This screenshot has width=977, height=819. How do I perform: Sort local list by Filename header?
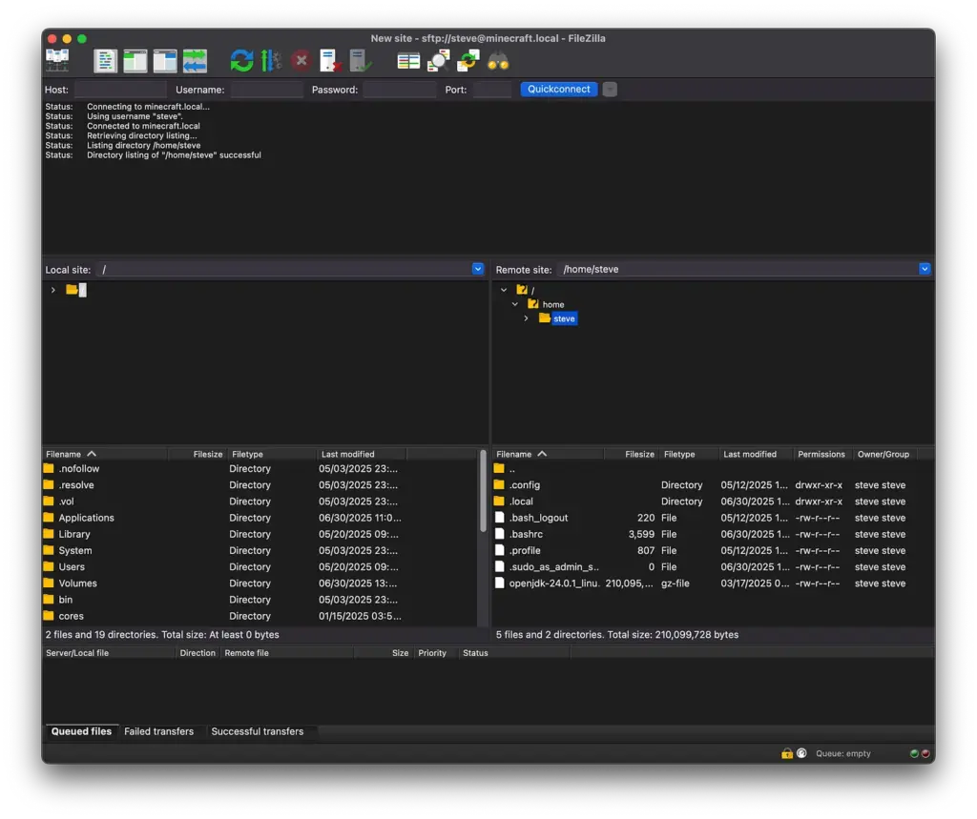105,454
